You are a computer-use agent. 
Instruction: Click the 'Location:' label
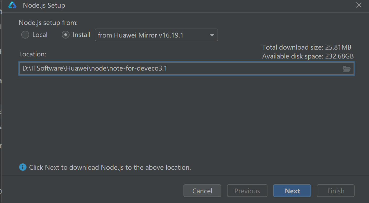(33, 54)
